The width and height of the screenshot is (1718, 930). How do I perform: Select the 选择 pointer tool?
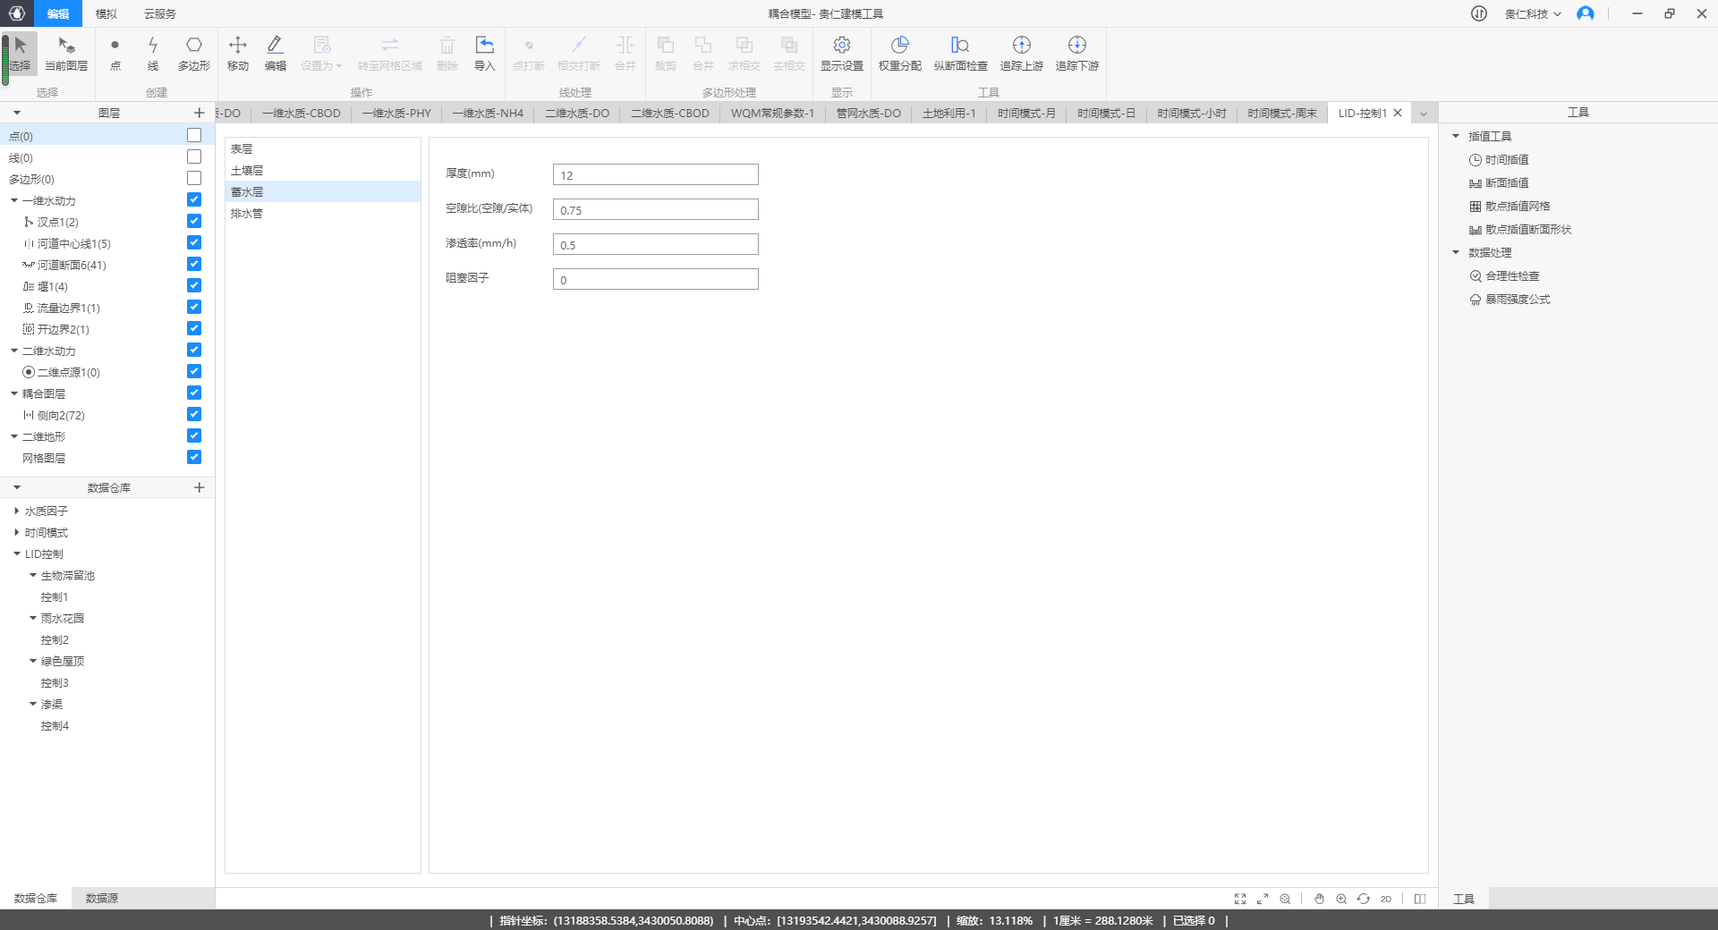(x=20, y=54)
